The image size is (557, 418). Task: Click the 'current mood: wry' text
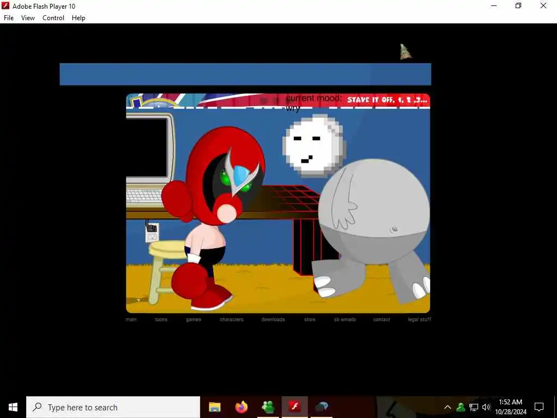point(313,103)
